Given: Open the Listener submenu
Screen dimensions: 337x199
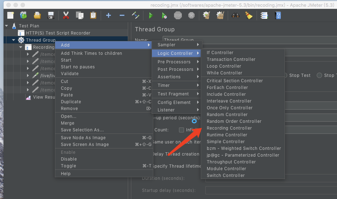Looking at the screenshot, I should point(176,110).
